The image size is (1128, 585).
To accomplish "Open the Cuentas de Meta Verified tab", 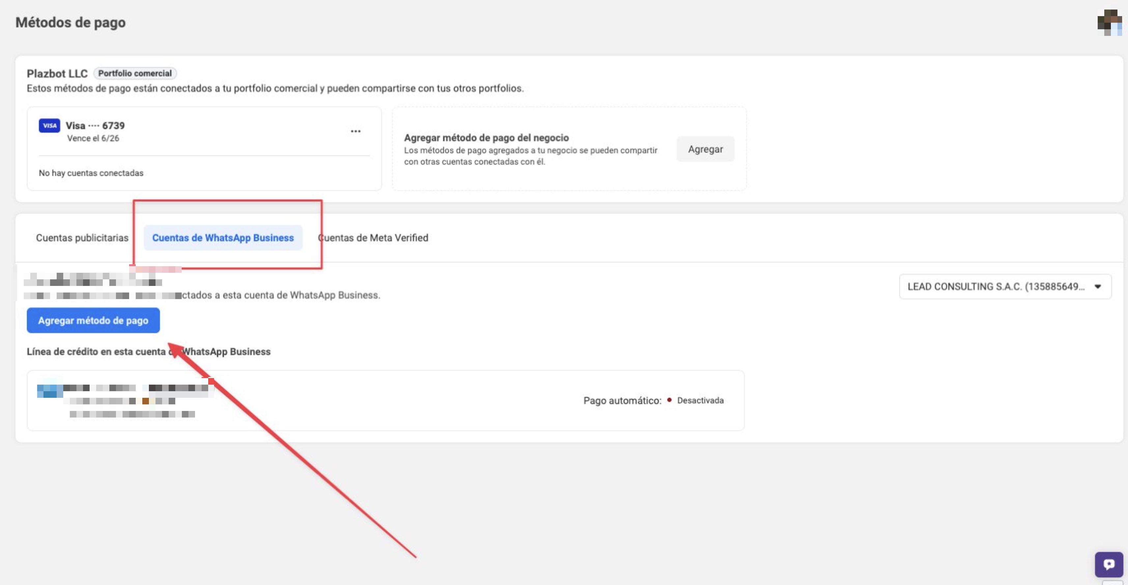I will point(373,238).
